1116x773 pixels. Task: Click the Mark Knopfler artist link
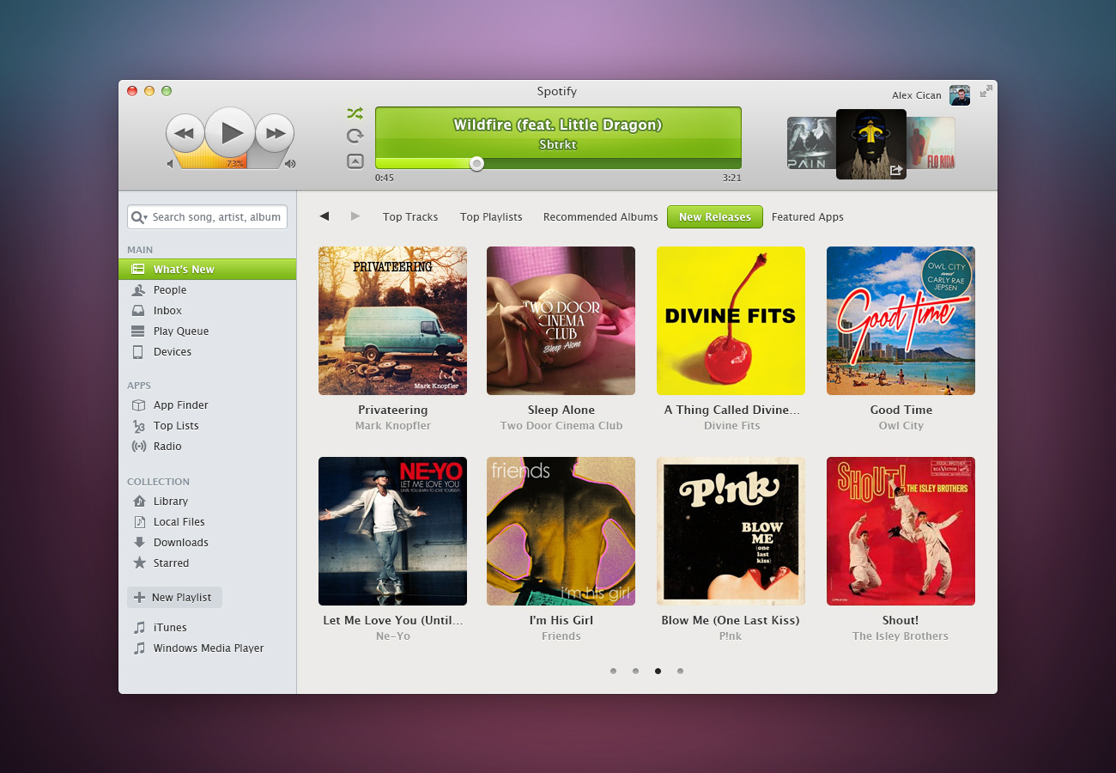[x=393, y=426]
